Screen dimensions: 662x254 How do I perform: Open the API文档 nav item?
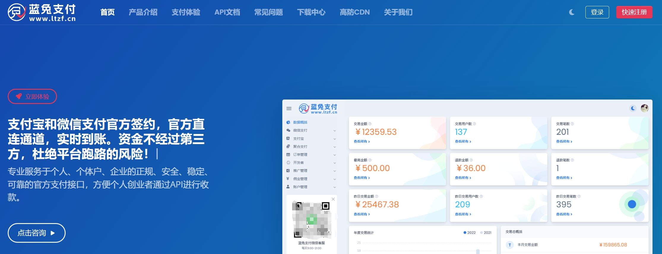[227, 12]
